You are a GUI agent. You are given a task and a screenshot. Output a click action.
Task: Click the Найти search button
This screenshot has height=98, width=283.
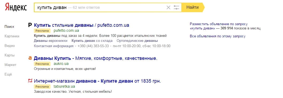click(x=192, y=7)
